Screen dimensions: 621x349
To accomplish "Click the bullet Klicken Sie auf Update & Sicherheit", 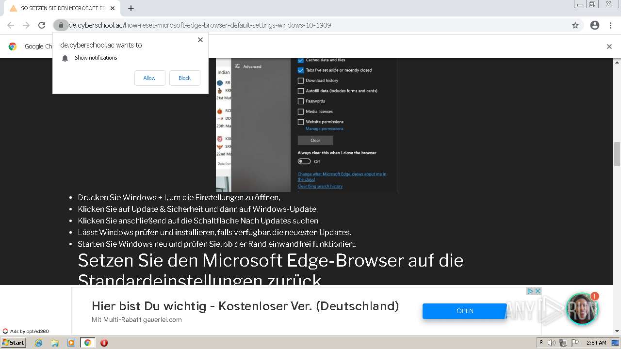I will click(197, 209).
